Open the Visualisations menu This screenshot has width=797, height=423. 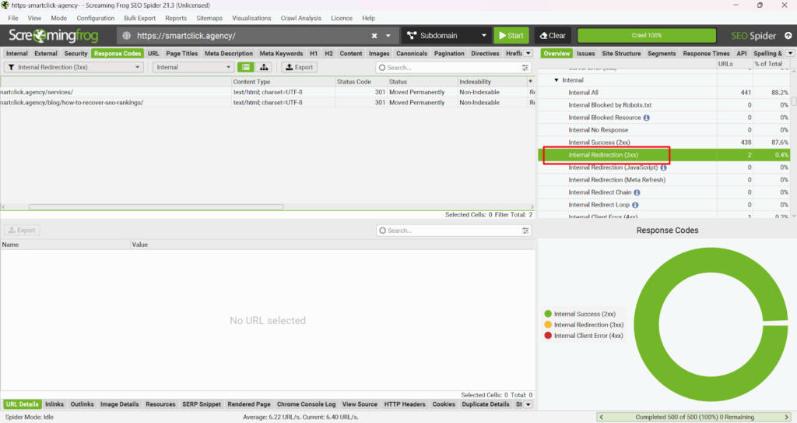click(x=251, y=18)
